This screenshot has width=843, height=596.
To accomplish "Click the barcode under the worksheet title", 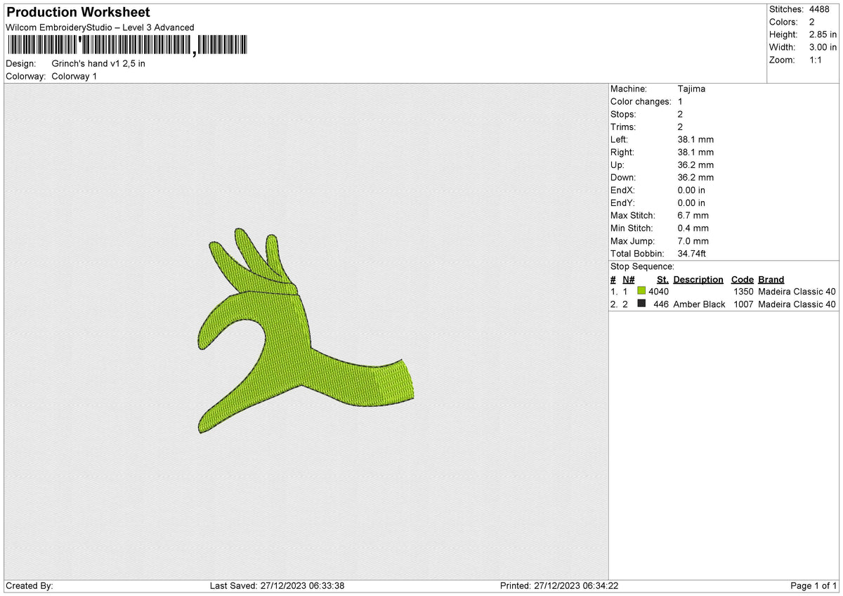I will click(127, 45).
